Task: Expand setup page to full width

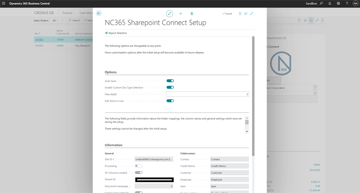Action: (x=252, y=14)
